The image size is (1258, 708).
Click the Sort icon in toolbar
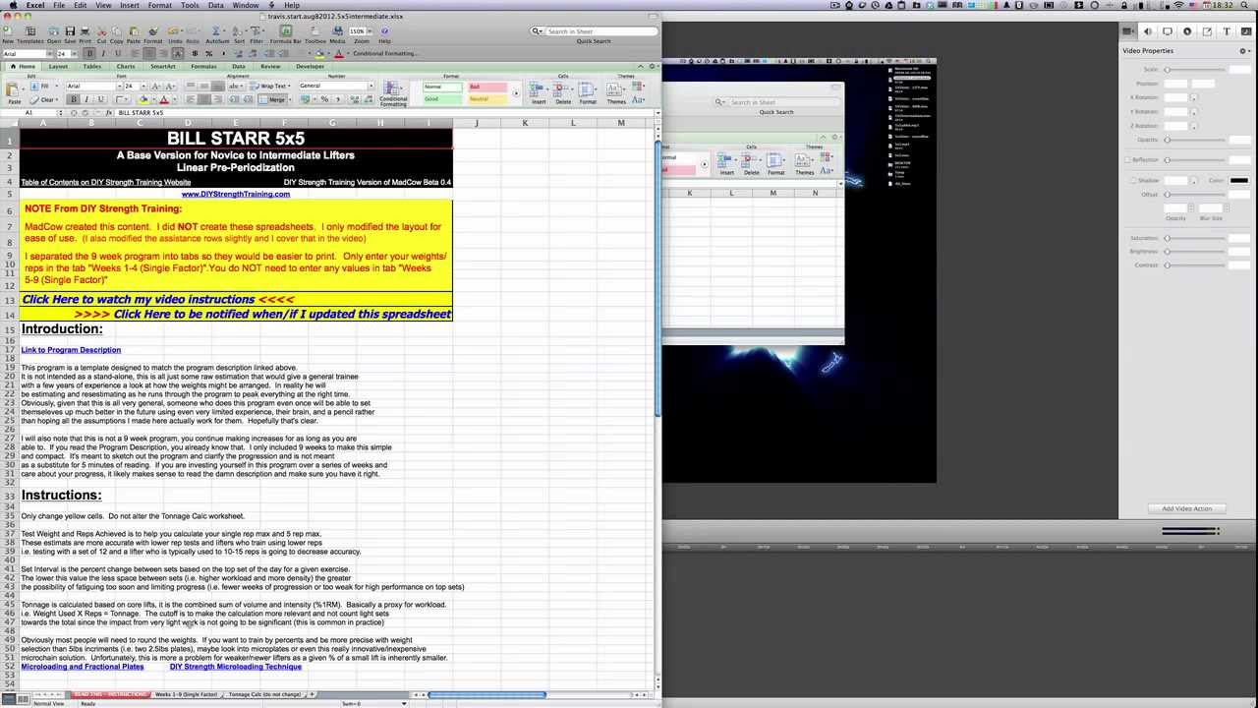(x=237, y=31)
